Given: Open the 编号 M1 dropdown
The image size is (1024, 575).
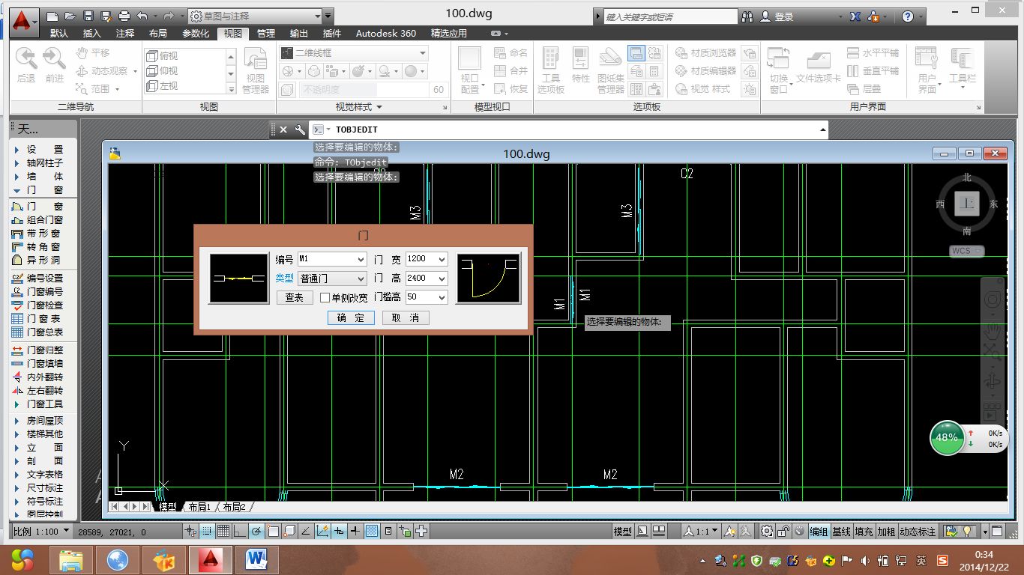Looking at the screenshot, I should pos(359,259).
